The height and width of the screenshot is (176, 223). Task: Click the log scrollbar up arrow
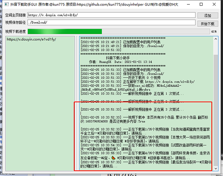(216, 39)
